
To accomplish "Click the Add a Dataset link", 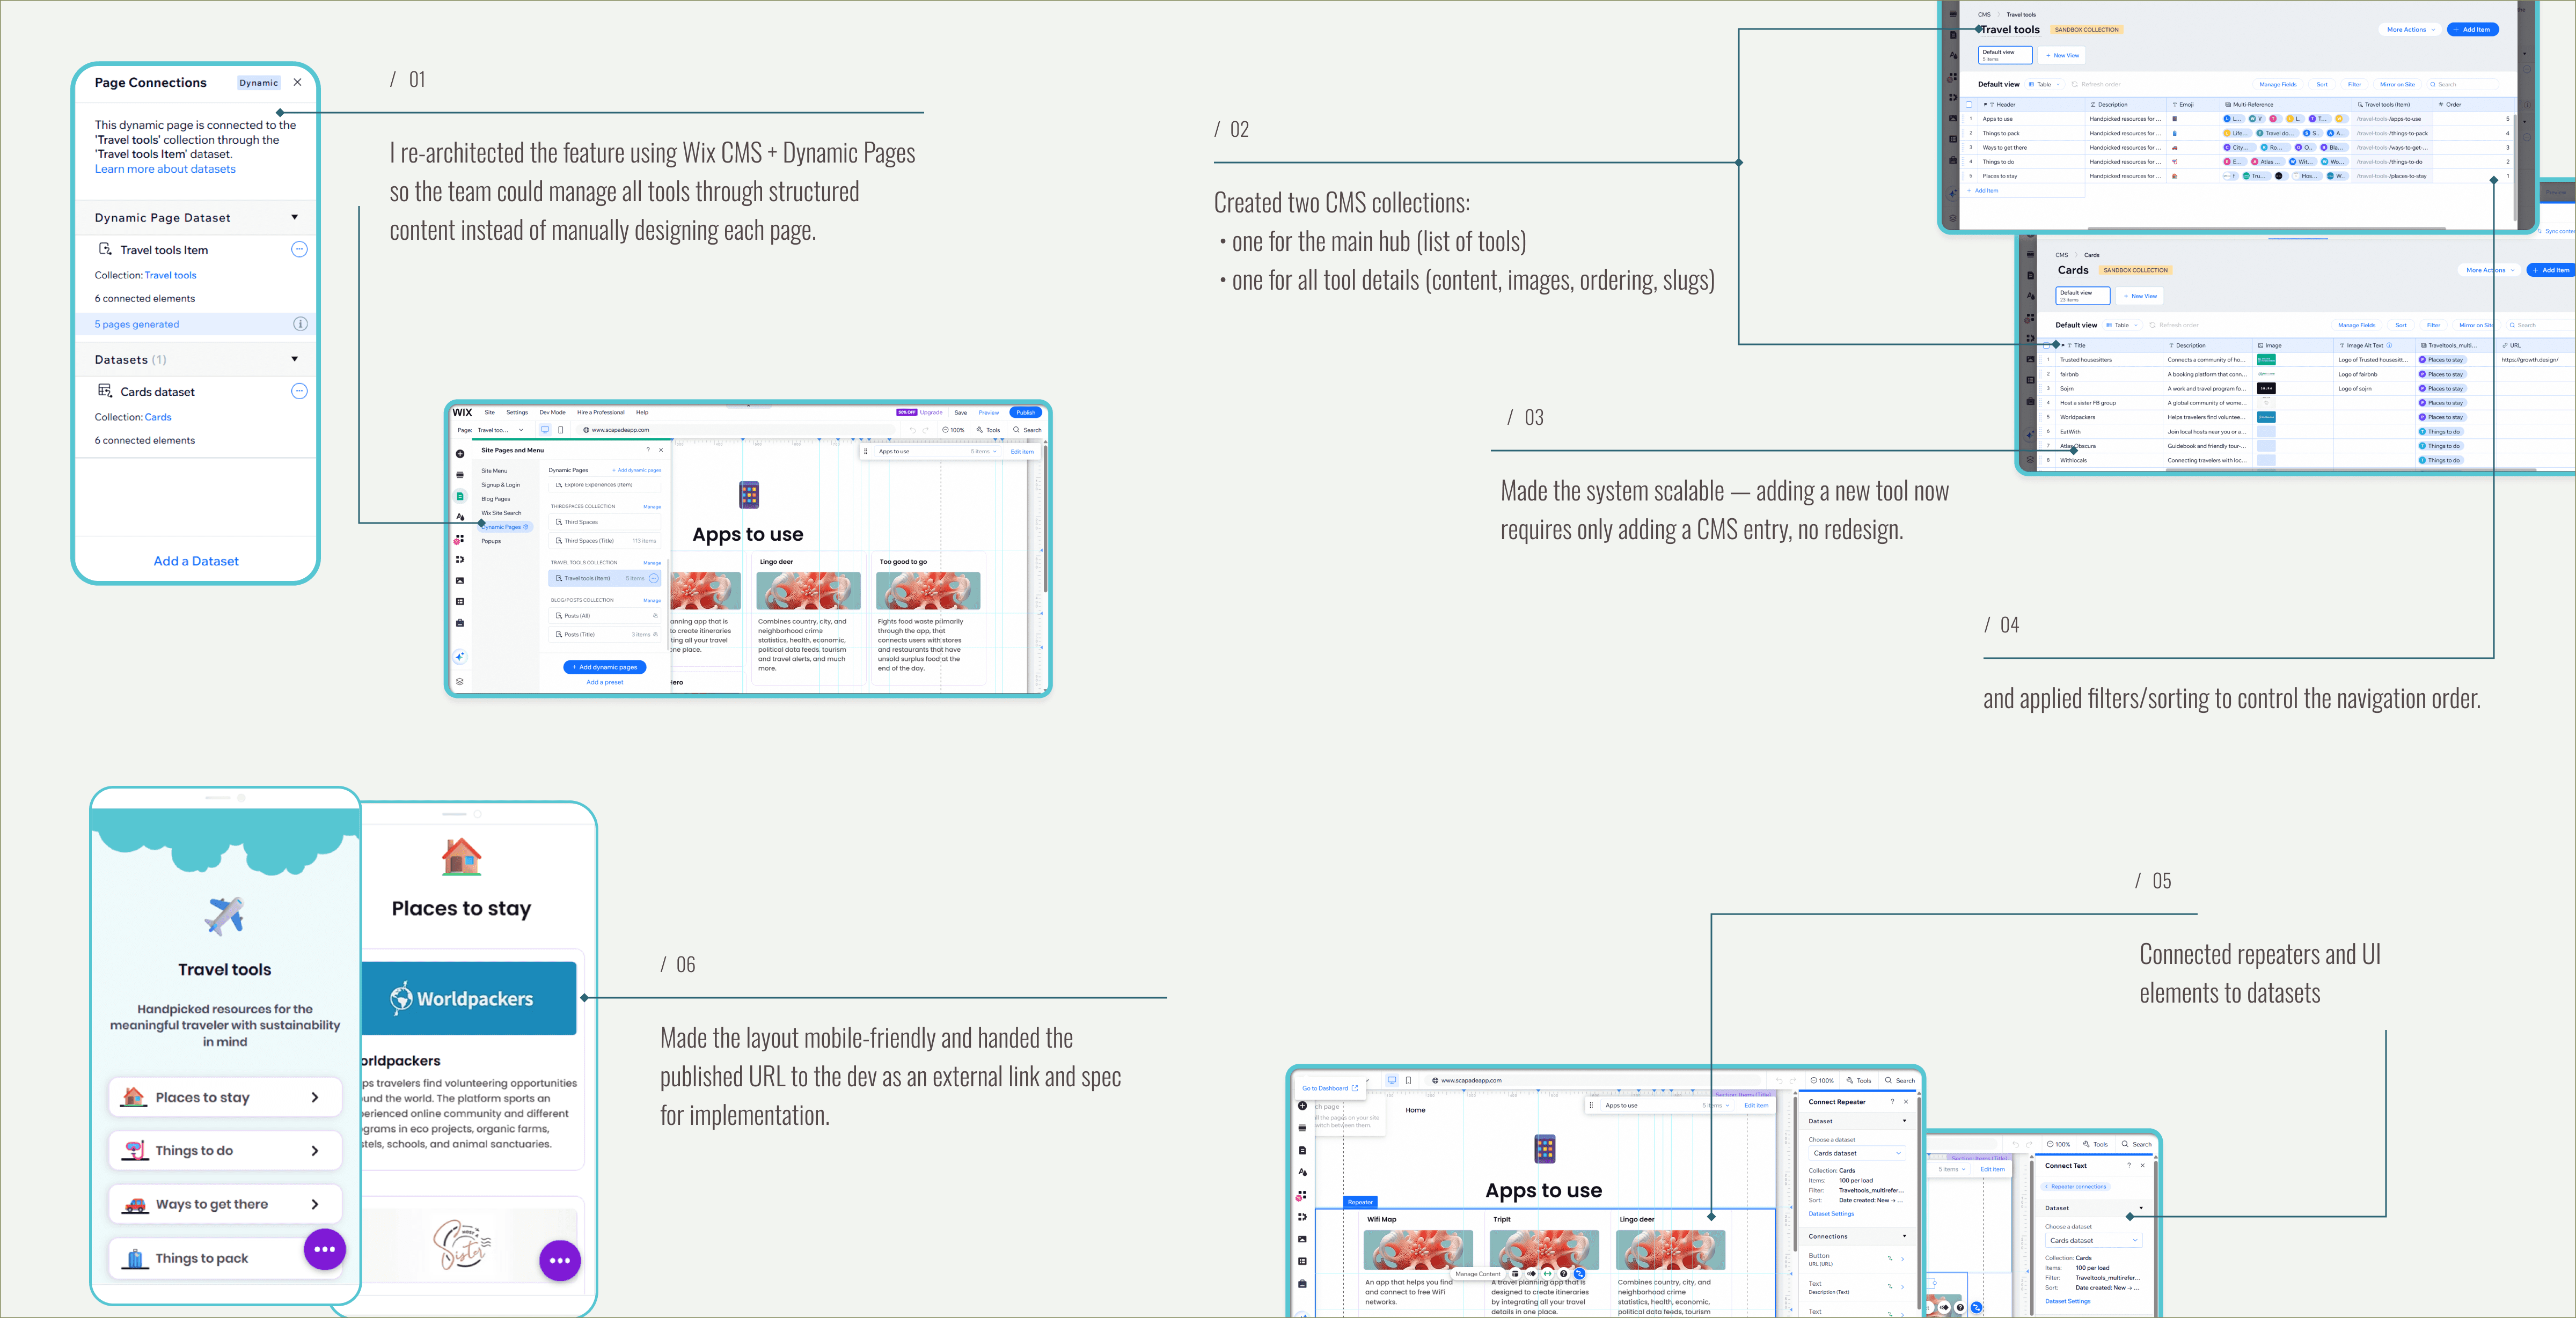I will [x=196, y=561].
